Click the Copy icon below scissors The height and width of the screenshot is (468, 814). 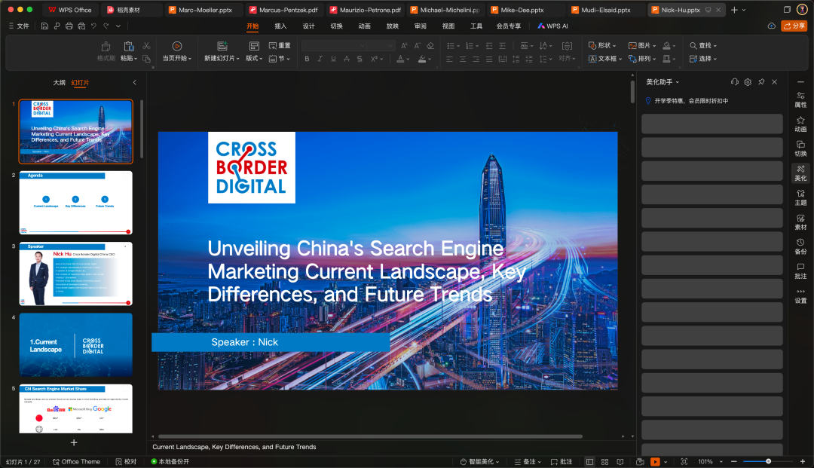146,59
